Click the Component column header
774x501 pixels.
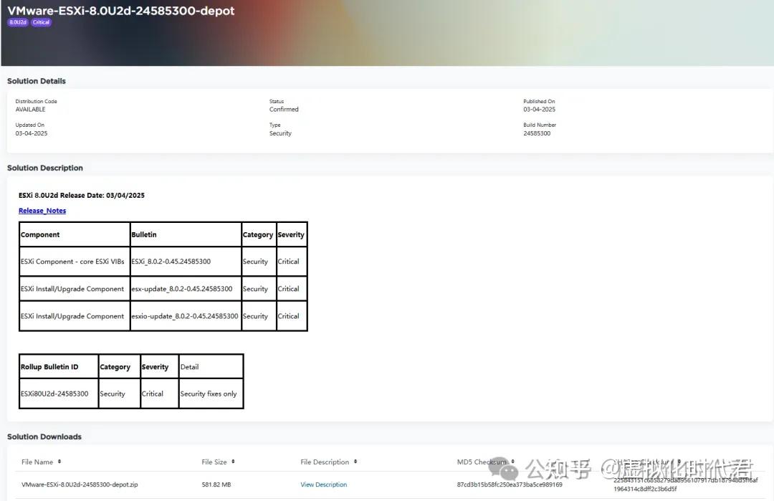(75, 234)
